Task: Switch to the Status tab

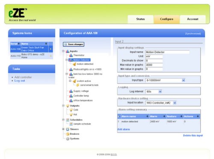Action: [x=140, y=19]
